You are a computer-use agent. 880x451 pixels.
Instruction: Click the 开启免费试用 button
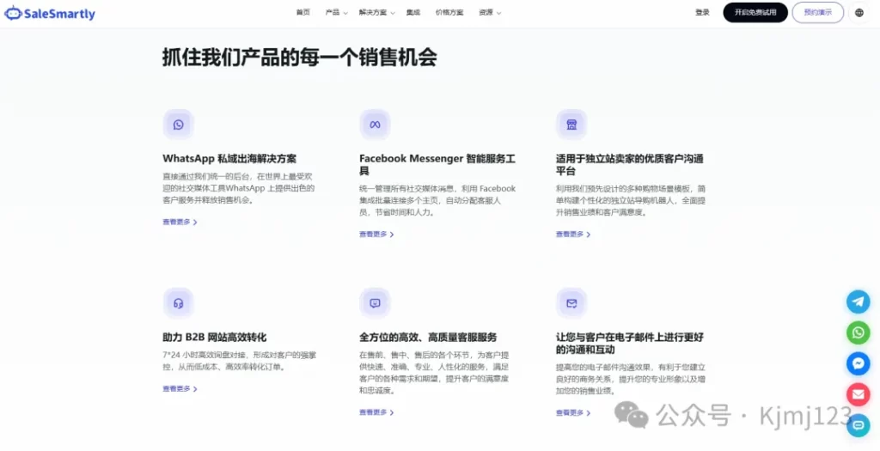click(x=755, y=12)
